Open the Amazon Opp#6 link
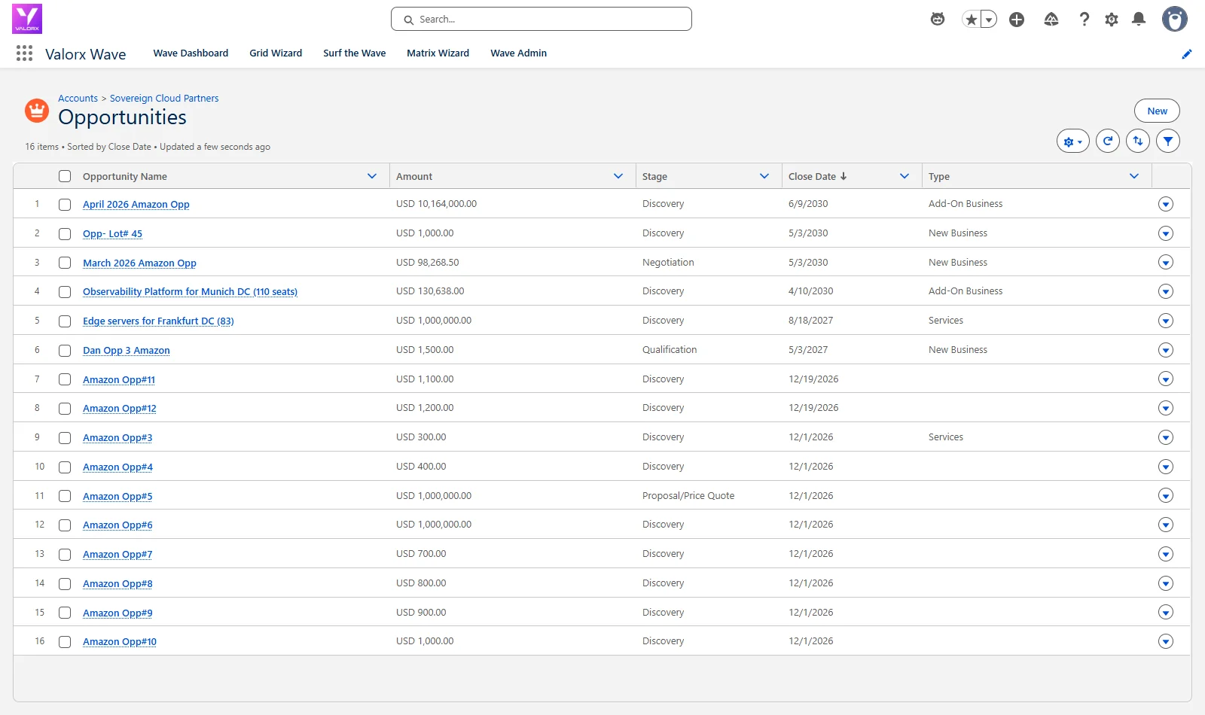The height and width of the screenshot is (715, 1205). [117, 525]
